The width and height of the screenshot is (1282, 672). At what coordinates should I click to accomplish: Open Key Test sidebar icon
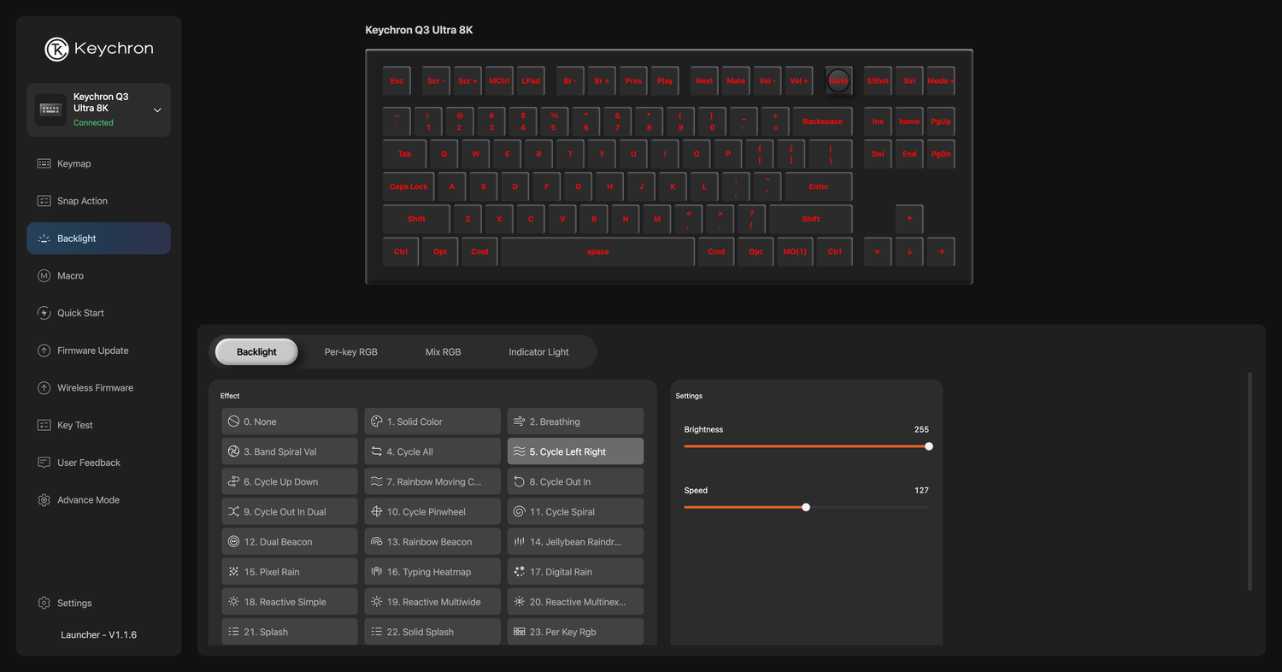tap(44, 425)
